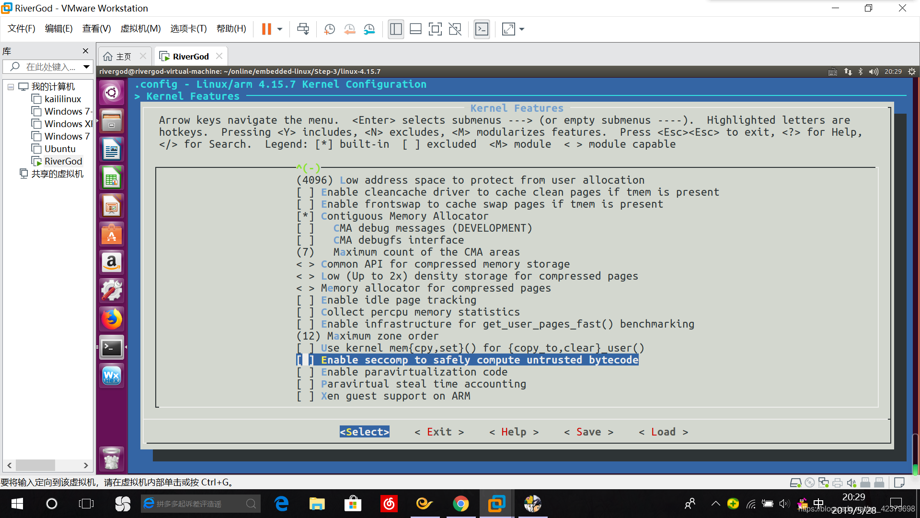
Task: Click Send Ctrl+Alt+Del toolbar icon
Action: tap(303, 29)
